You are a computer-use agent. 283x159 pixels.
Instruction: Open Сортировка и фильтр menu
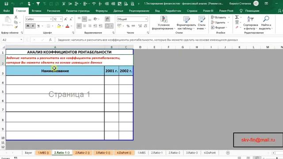250,23
